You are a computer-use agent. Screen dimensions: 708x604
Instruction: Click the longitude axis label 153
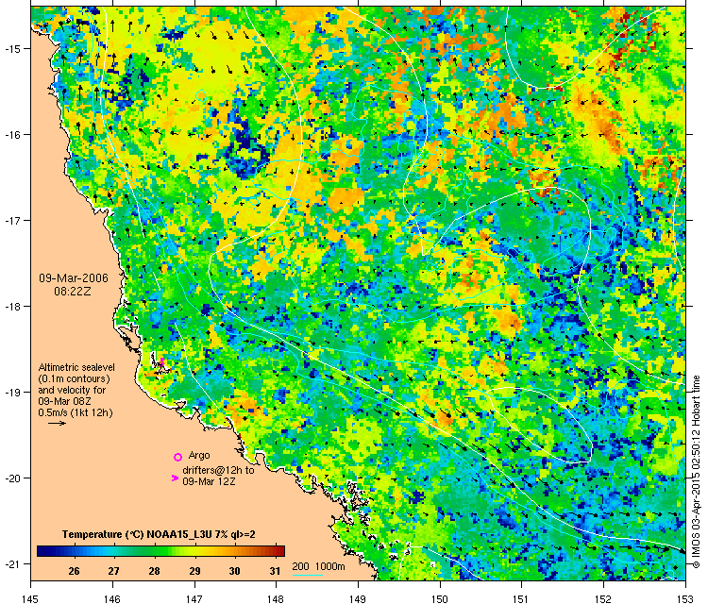(x=685, y=598)
